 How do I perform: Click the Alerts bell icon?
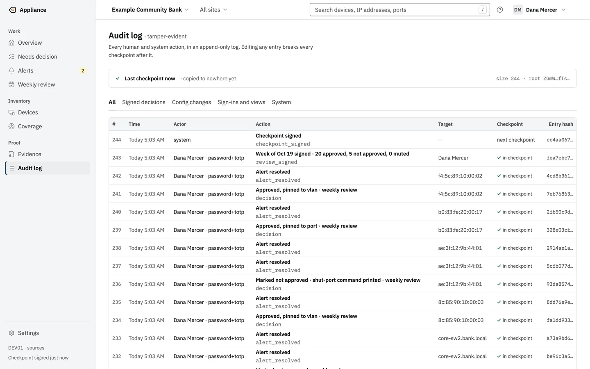click(11, 71)
